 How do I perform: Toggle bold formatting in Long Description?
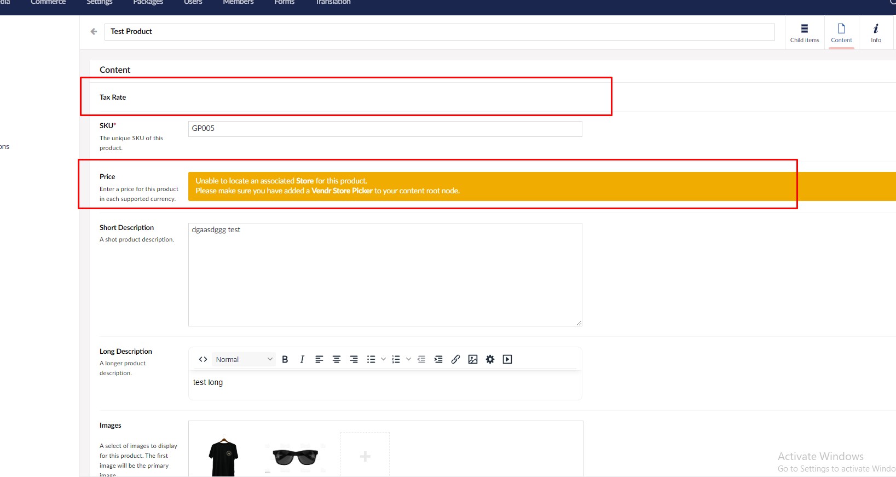285,359
